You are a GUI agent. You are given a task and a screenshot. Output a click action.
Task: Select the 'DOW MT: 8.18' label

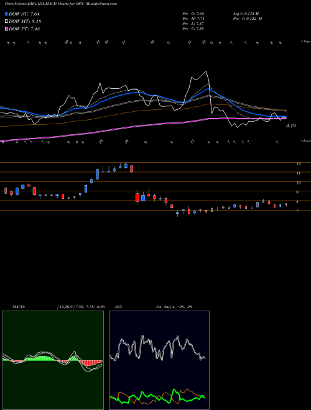coord(25,22)
